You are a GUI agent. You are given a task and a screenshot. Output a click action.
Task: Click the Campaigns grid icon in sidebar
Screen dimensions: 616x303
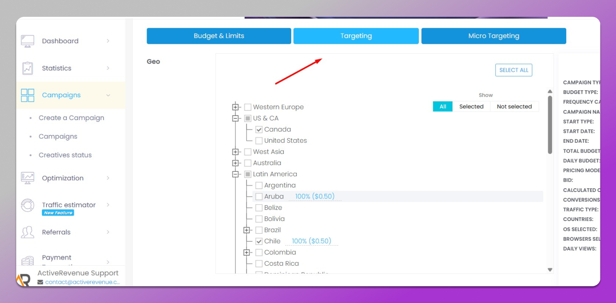click(x=27, y=95)
